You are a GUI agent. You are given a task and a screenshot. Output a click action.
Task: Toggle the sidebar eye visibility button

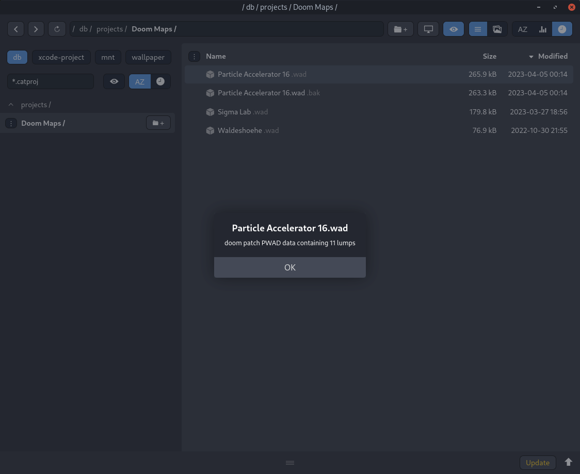[114, 81]
